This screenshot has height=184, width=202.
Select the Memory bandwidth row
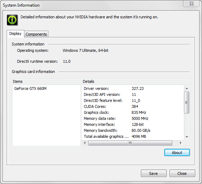click(x=133, y=130)
